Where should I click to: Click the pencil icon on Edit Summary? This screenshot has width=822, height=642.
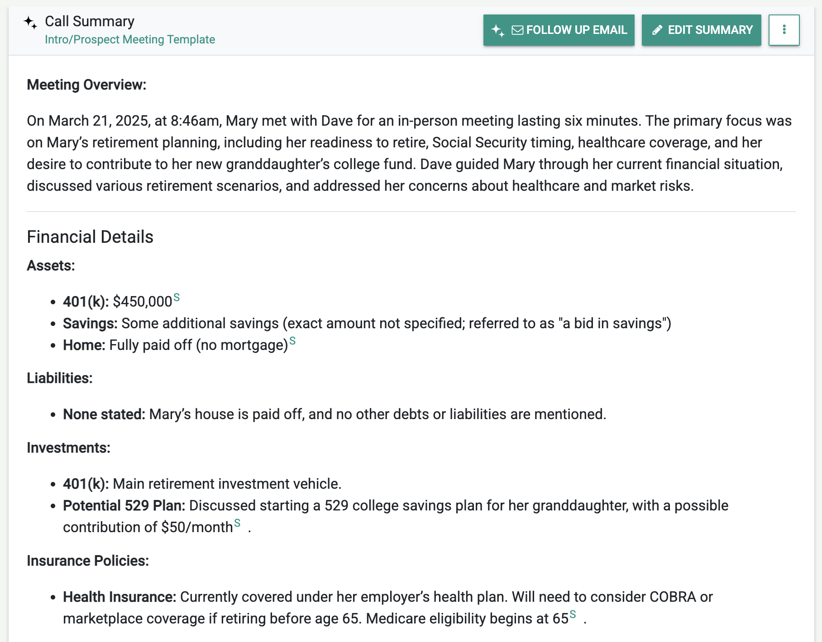[x=657, y=30]
